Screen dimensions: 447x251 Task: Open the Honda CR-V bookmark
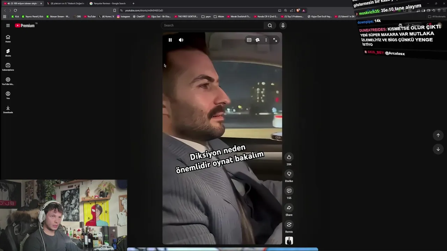(x=265, y=16)
